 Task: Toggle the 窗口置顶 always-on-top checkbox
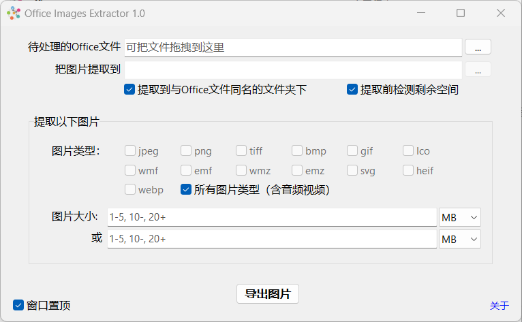tap(18, 305)
